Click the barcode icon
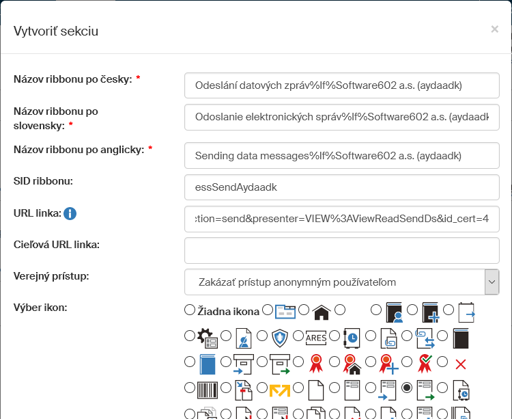This screenshot has height=419, width=512. tap(207, 389)
